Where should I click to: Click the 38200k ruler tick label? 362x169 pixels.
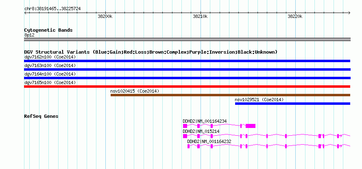point(105,16)
